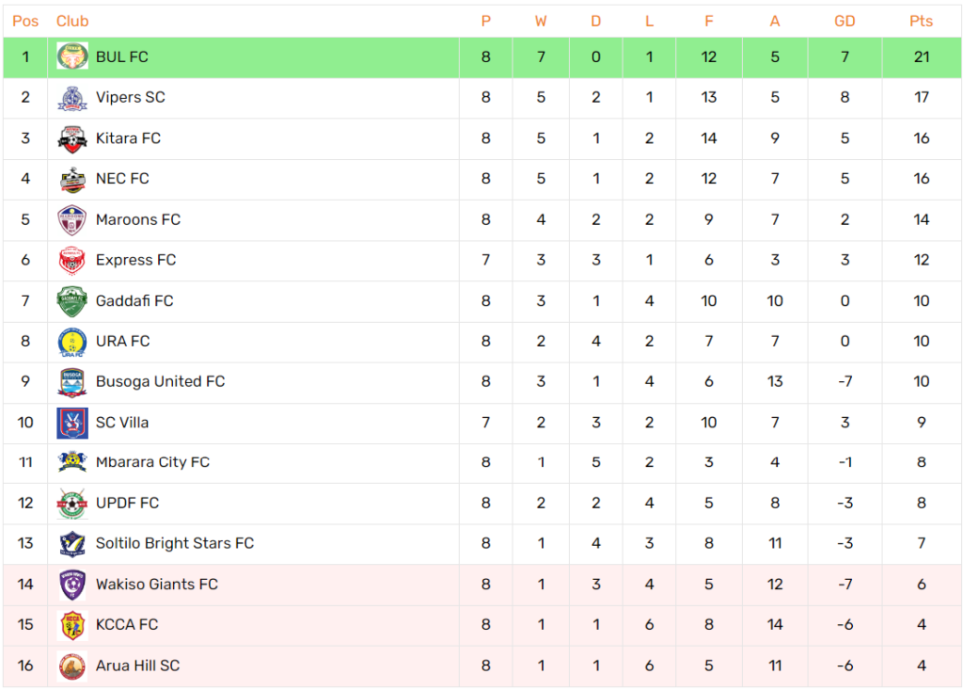Click the SC Villa blue crest
The width and height of the screenshot is (963, 690).
pos(72,423)
